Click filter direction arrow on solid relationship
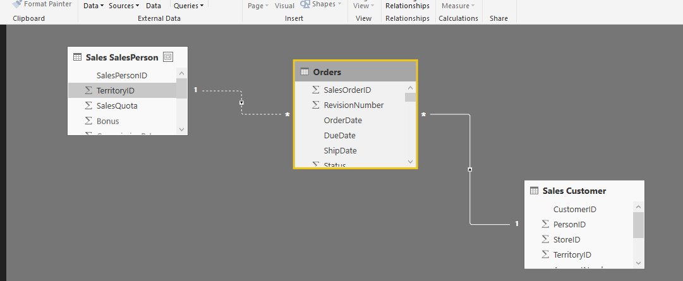The image size is (683, 281). pyautogui.click(x=469, y=169)
